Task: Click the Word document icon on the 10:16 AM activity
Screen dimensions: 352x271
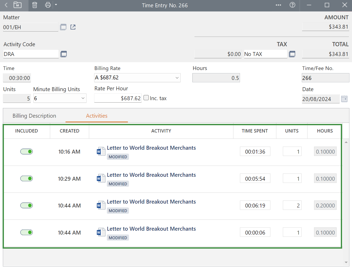Action: (x=101, y=151)
